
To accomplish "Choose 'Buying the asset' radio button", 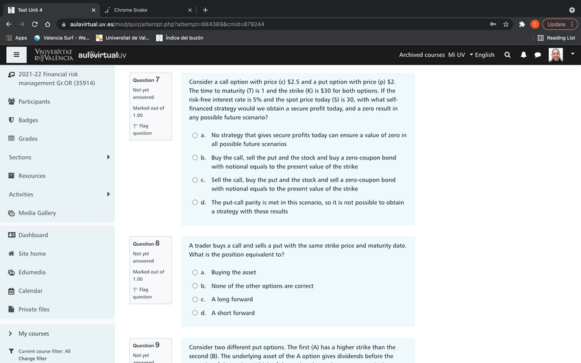I will tap(195, 273).
